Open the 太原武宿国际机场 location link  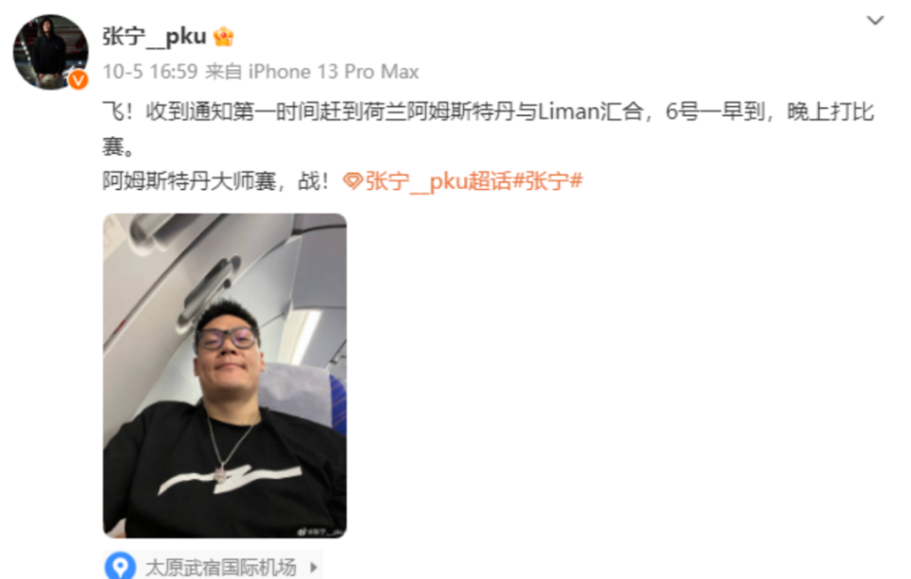221,567
